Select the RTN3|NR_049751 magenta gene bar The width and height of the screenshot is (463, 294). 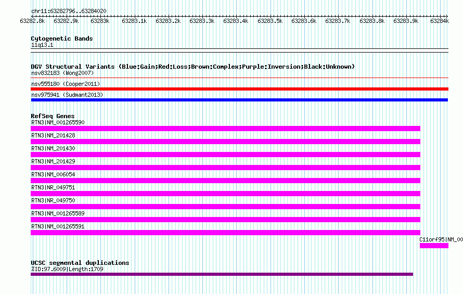pos(225,194)
